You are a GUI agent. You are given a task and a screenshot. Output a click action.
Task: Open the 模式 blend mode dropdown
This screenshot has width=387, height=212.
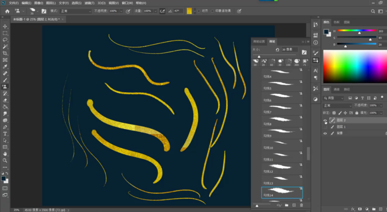point(75,11)
